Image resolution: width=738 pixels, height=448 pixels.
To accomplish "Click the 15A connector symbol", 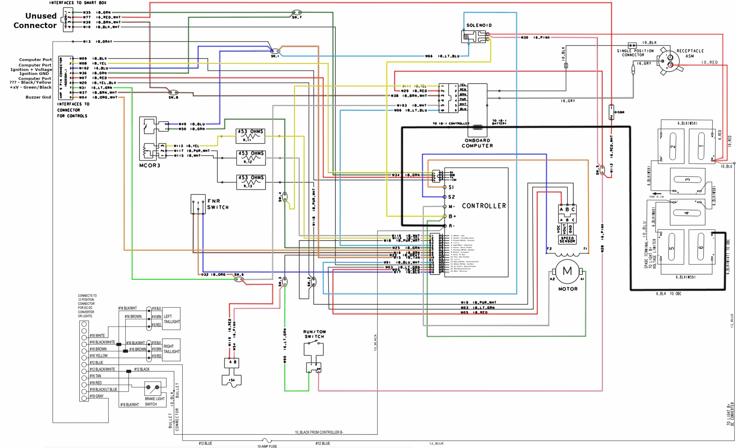I will click(x=231, y=380).
